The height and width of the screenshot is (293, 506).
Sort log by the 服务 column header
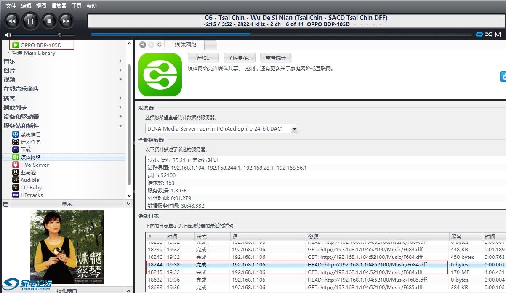(x=466, y=237)
